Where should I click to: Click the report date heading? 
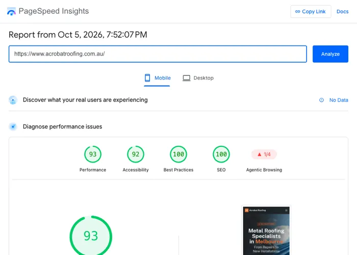78,35
